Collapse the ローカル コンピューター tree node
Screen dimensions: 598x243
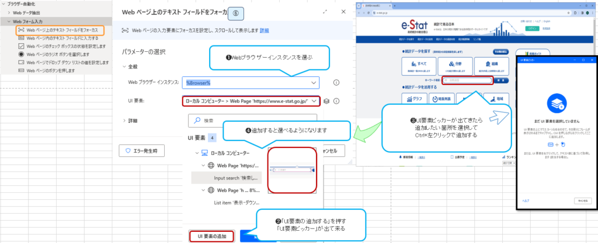click(196, 153)
